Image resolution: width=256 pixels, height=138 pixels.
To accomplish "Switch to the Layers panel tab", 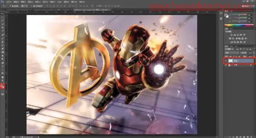I will point(227,46).
